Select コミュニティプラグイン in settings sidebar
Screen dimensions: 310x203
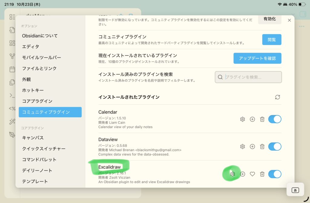tap(50, 112)
